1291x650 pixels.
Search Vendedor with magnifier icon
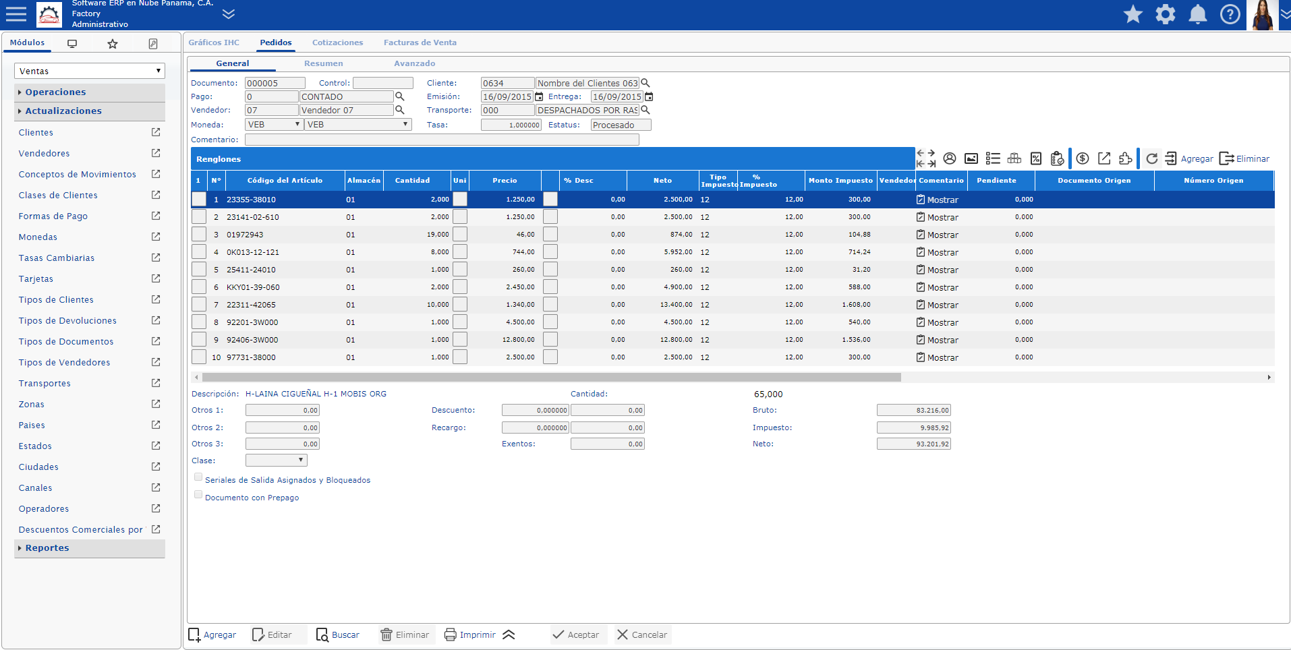click(x=400, y=110)
